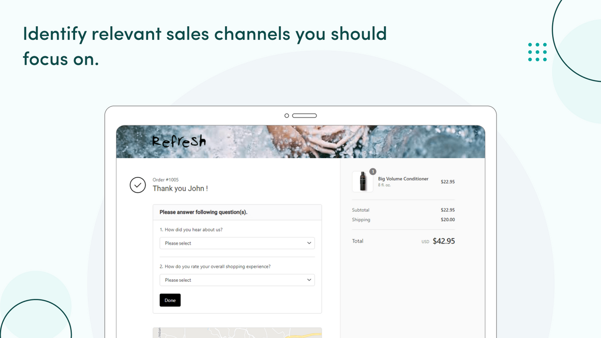Click the order confirmation checkmark icon
Screen dimensions: 601x338
click(138, 185)
